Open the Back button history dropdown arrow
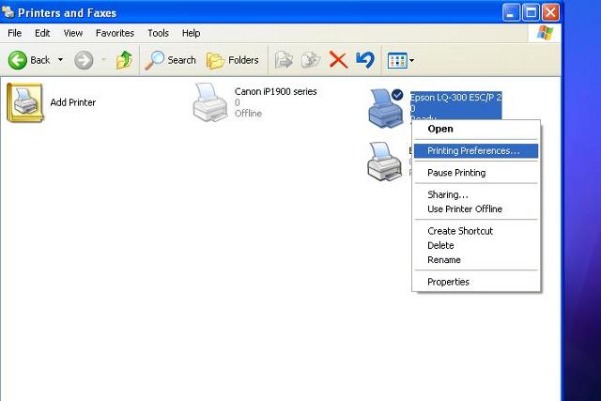Image resolution: width=601 pixels, height=401 pixels. coord(60,60)
